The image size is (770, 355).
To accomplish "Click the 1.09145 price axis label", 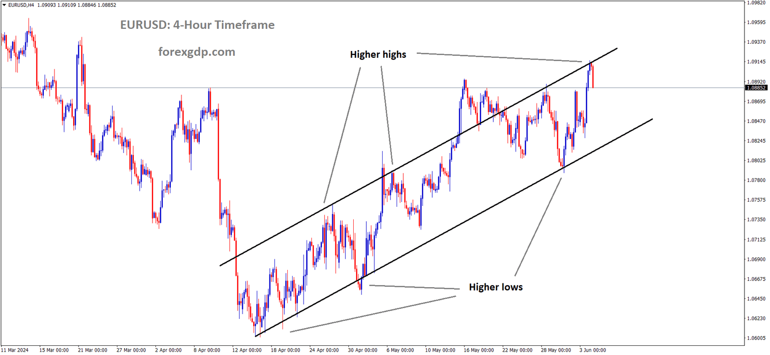I will tap(756, 62).
